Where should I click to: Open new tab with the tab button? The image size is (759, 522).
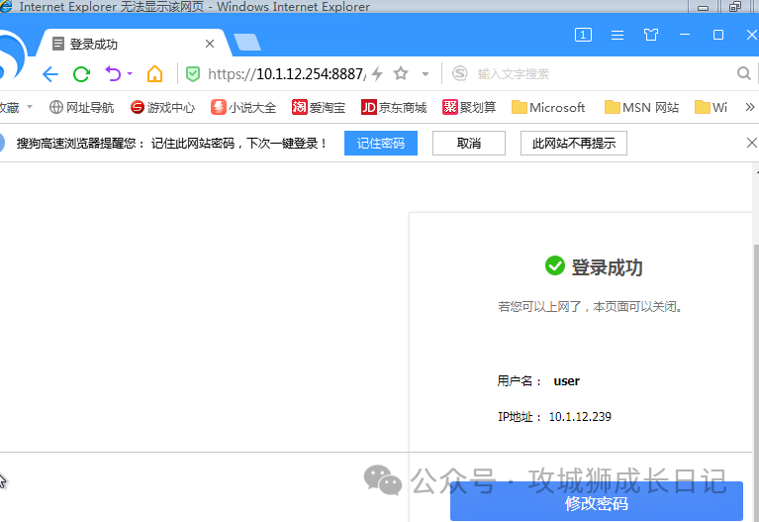246,43
